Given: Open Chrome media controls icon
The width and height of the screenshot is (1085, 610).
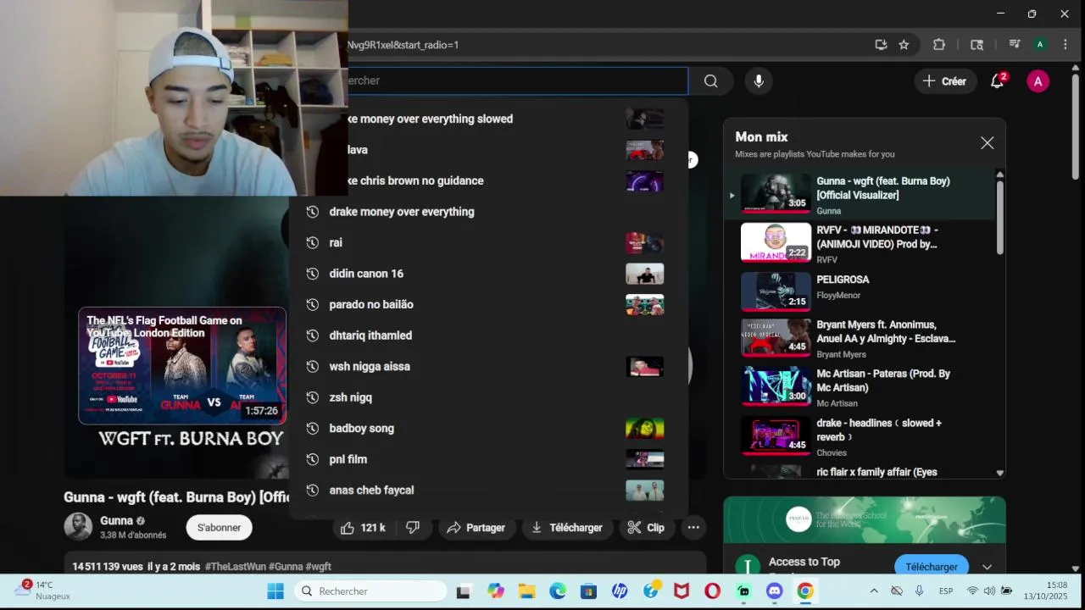Looking at the screenshot, I should pyautogui.click(x=1014, y=45).
